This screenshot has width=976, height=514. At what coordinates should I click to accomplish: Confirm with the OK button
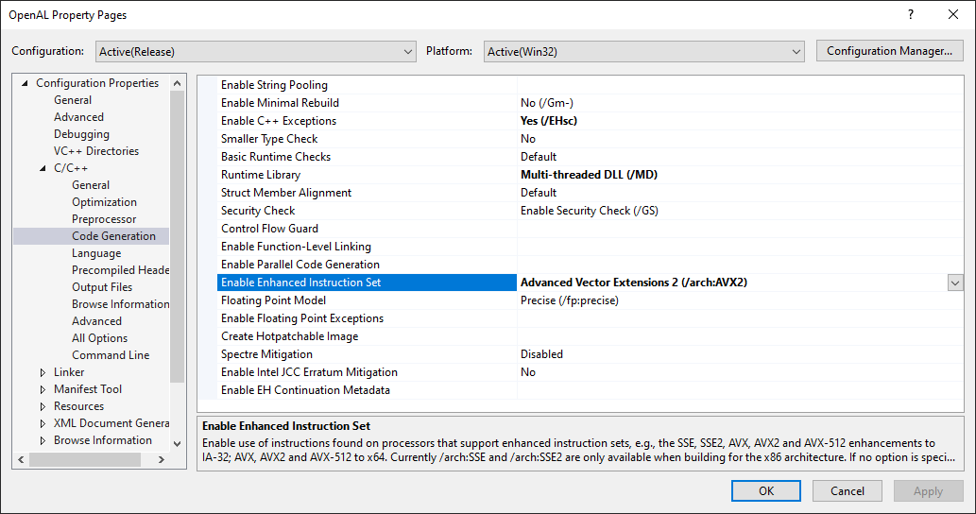coord(766,491)
